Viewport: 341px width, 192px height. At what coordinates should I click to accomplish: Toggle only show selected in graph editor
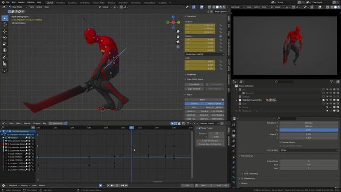(x=172, y=123)
